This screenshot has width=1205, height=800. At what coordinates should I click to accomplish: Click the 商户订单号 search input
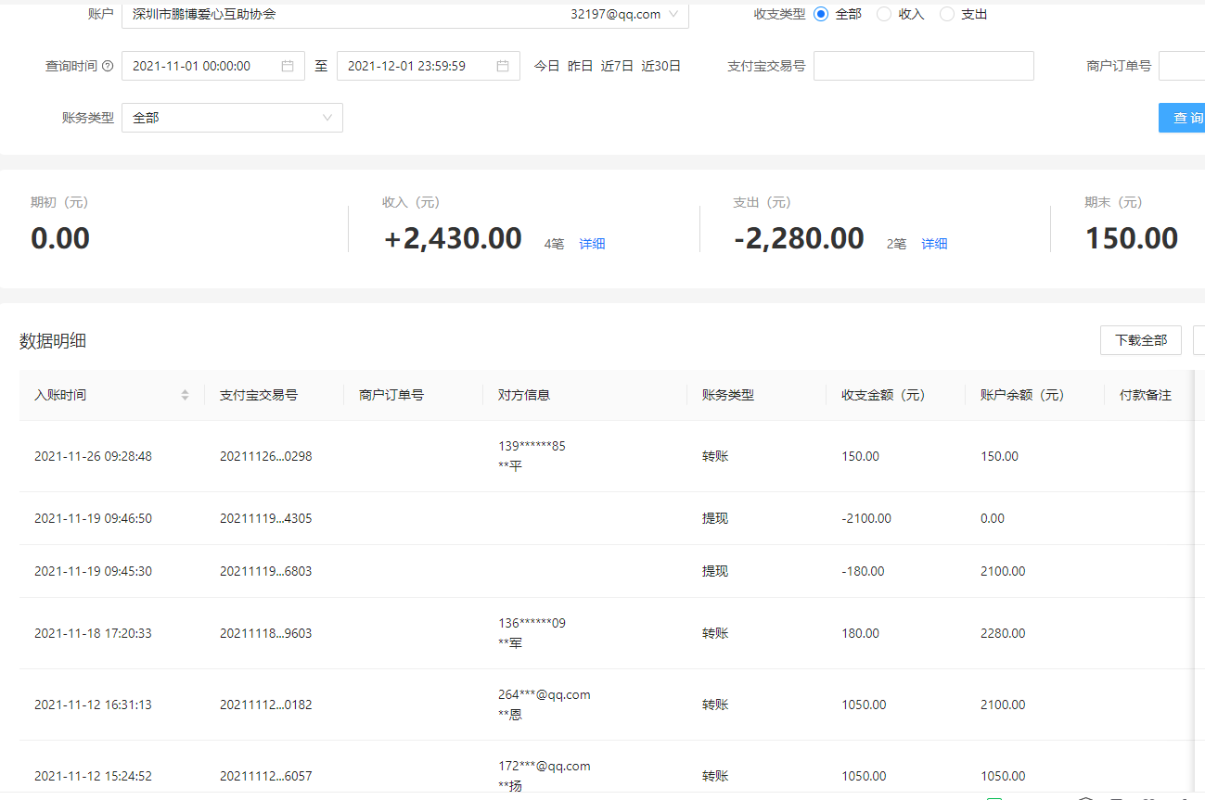point(1181,66)
